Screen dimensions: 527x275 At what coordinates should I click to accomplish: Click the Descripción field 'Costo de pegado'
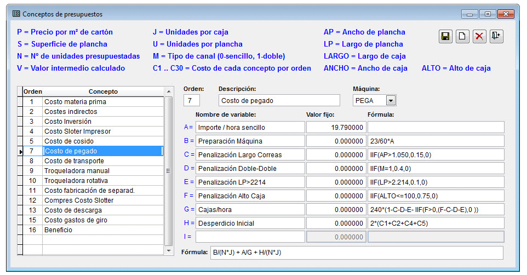279,100
